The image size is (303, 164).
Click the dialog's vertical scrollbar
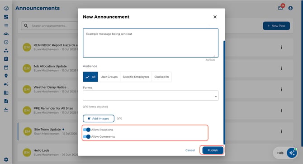tap(224, 92)
